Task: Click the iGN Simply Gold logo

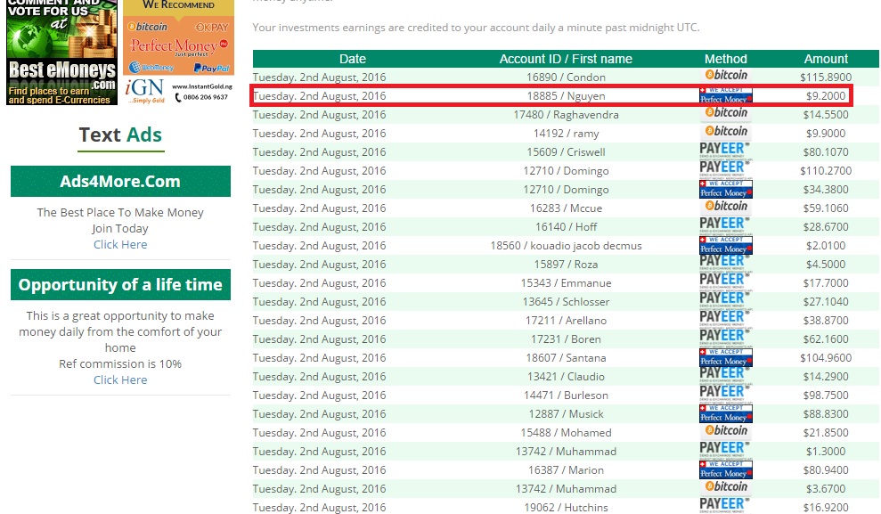Action: pyautogui.click(x=143, y=90)
